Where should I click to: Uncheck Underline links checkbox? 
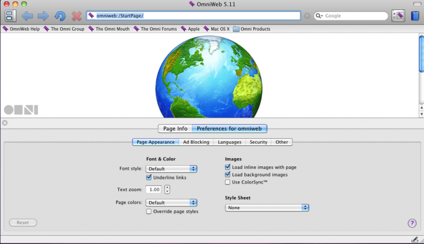pos(149,178)
